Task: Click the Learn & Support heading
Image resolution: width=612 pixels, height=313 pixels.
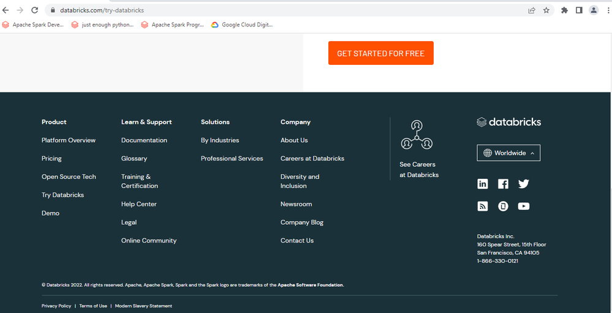Action: click(x=146, y=122)
